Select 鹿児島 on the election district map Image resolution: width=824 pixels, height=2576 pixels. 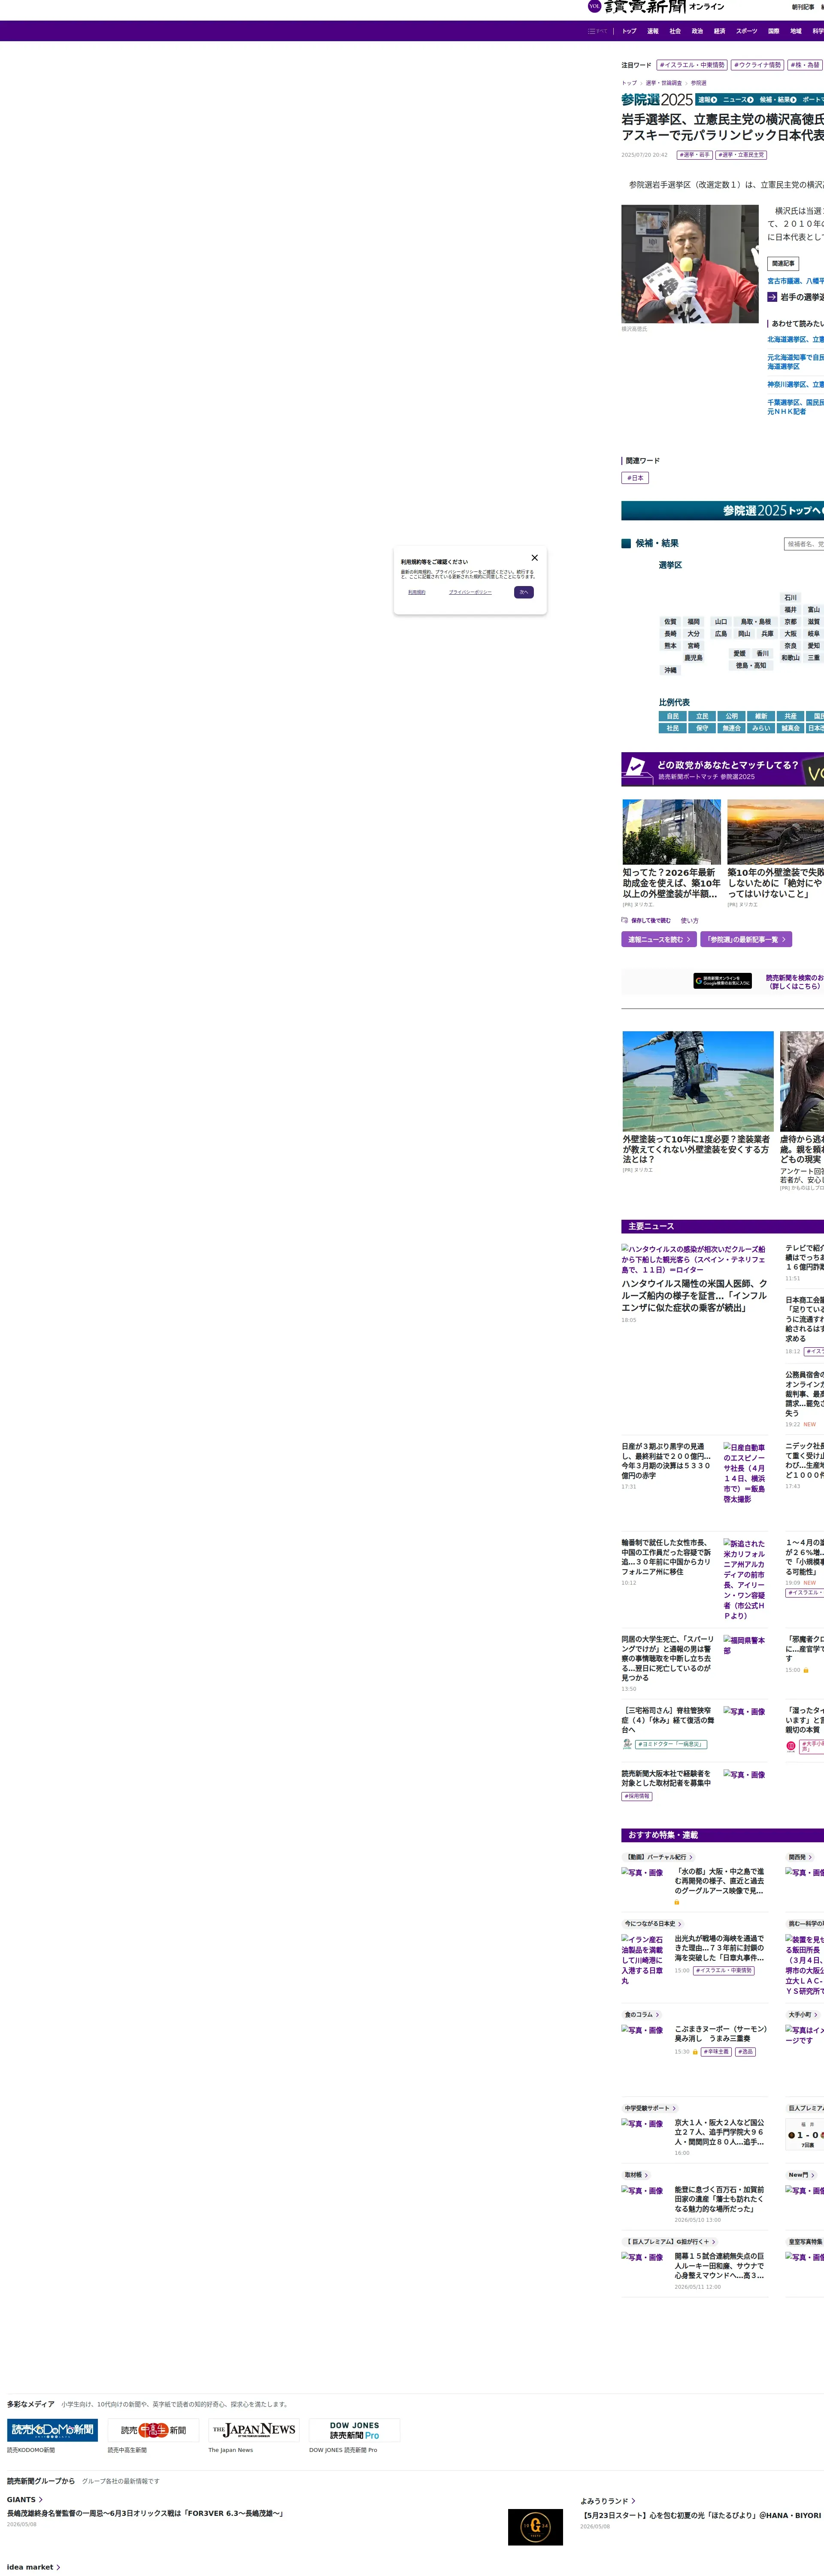693,658
